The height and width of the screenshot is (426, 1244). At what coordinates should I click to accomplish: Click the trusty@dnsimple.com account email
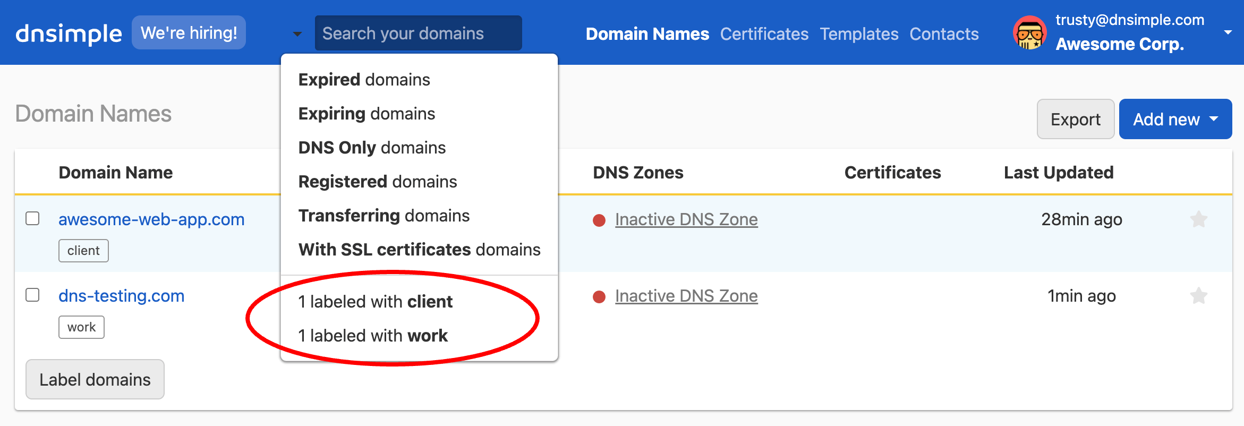point(1130,20)
